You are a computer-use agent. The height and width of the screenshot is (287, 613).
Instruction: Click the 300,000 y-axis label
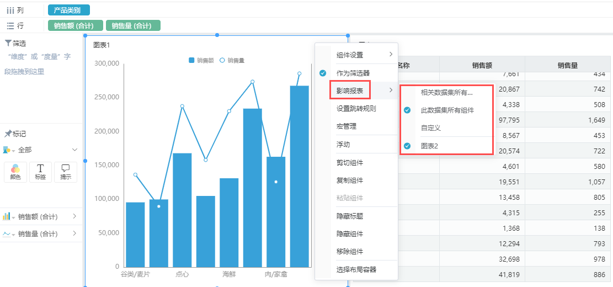point(106,63)
